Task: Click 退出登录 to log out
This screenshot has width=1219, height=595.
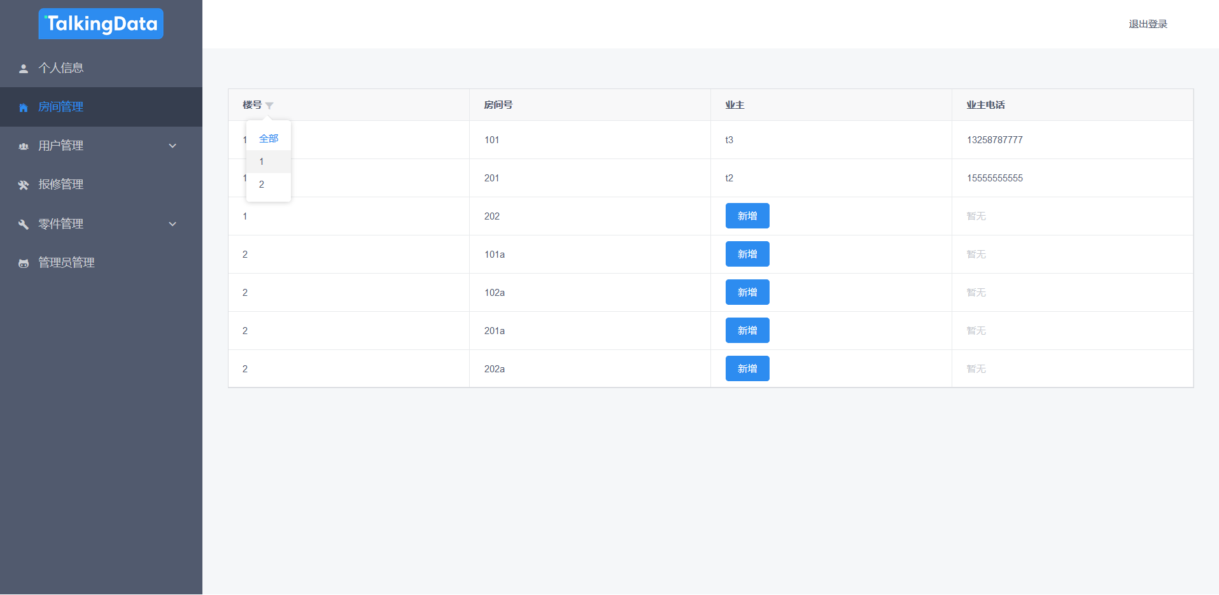Action: pyautogui.click(x=1148, y=24)
